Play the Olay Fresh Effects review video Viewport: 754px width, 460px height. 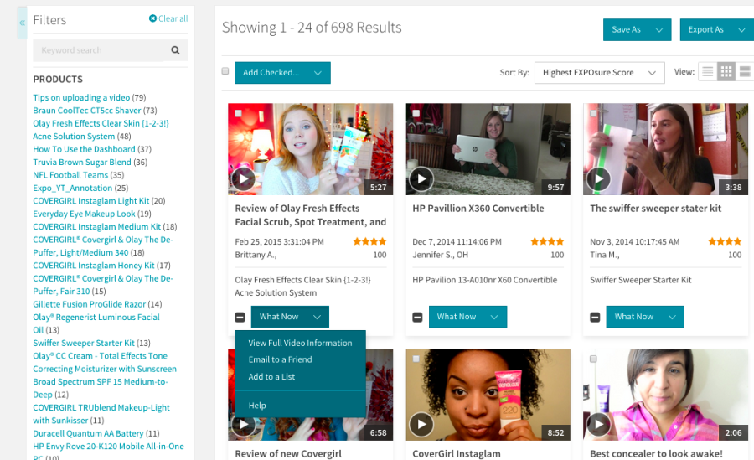[x=243, y=179]
